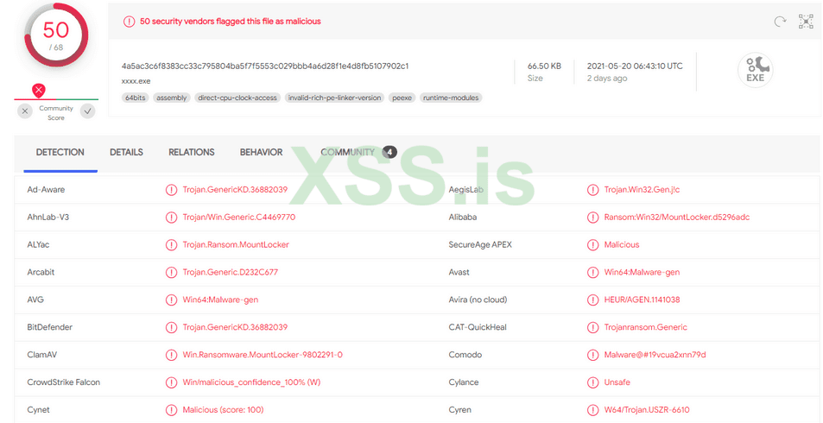Click alert icon in BitDefender row
Image resolution: width=823 pixels, height=423 pixels.
(171, 327)
